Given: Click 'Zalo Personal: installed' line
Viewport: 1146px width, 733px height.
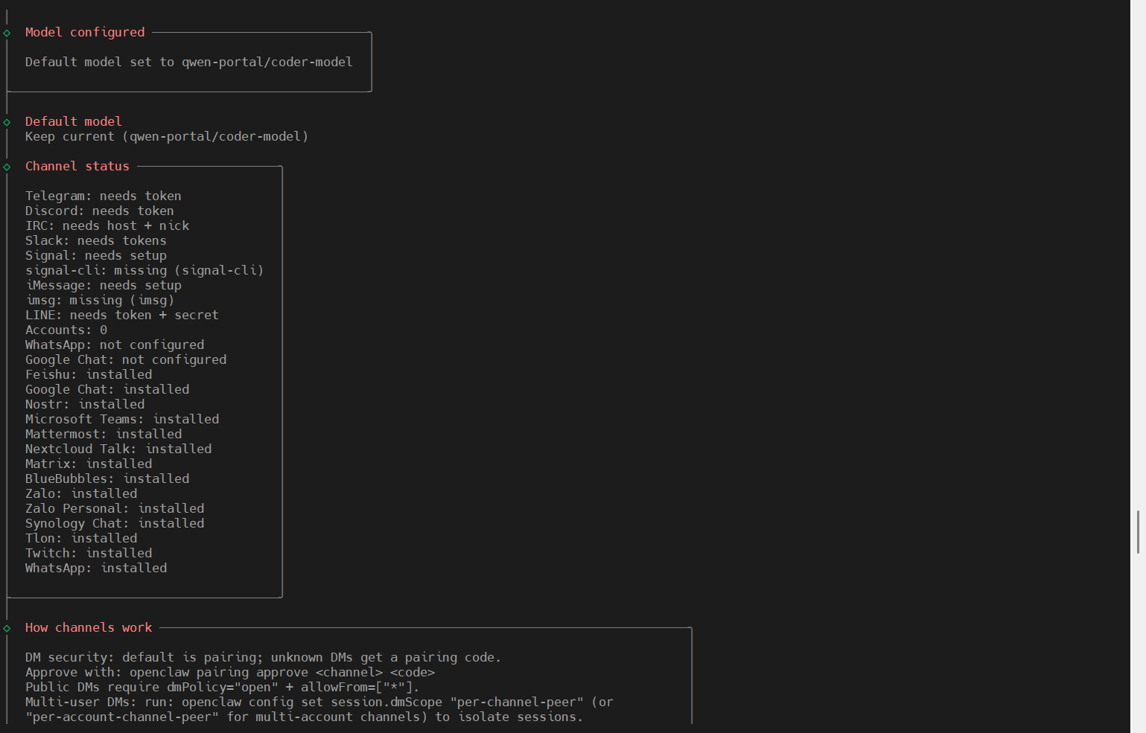Looking at the screenshot, I should [x=115, y=508].
